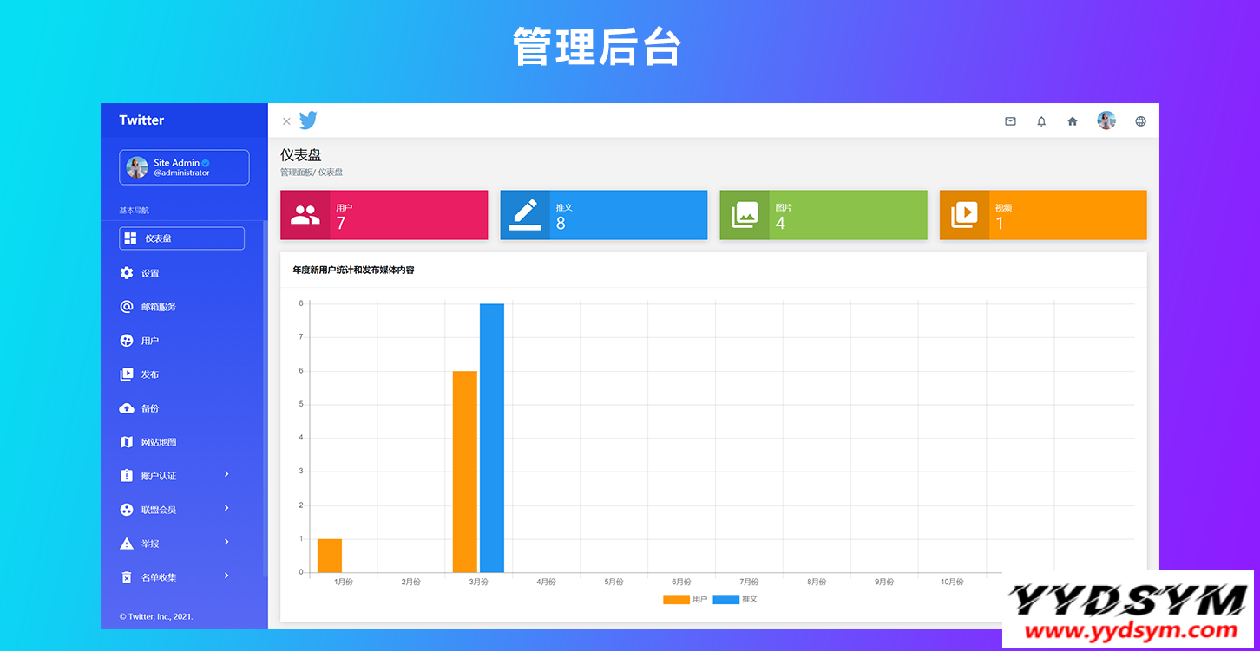
Task: Expand the 账户认证 submenu chevron
Action: tap(226, 474)
